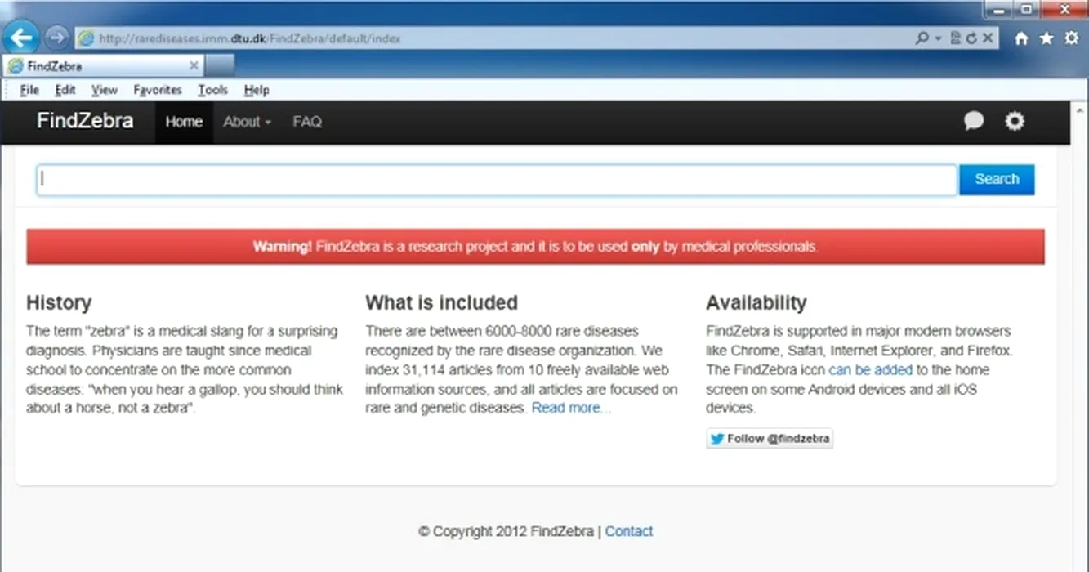This screenshot has height=572, width=1089.
Task: Open favorites star icon in browser
Action: click(x=1046, y=38)
